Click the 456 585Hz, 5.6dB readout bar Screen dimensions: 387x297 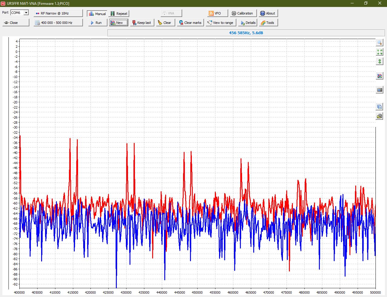(x=246, y=33)
